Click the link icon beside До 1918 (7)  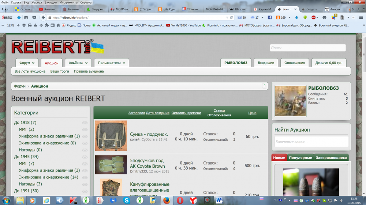(85, 123)
